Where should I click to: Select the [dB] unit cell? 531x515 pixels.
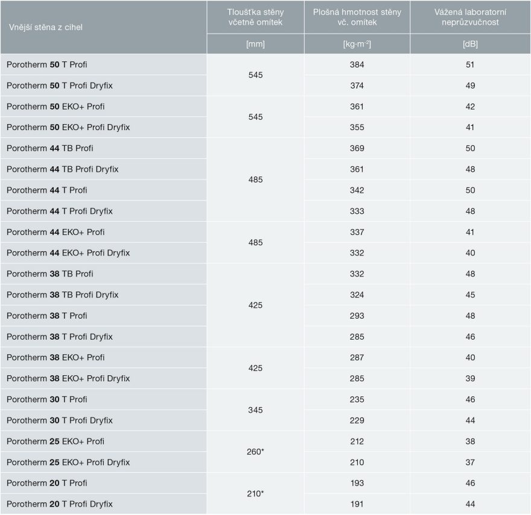pos(470,44)
